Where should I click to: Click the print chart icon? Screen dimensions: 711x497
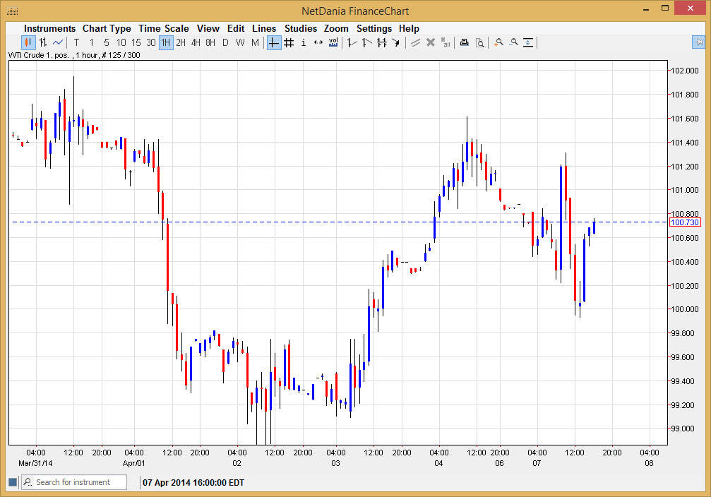[464, 42]
